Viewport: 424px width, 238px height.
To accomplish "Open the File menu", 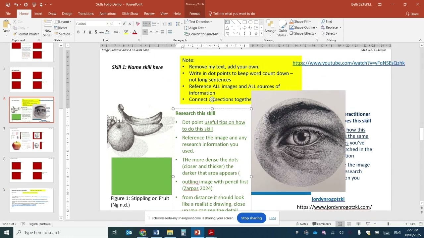I will pyautogui.click(x=8, y=14).
